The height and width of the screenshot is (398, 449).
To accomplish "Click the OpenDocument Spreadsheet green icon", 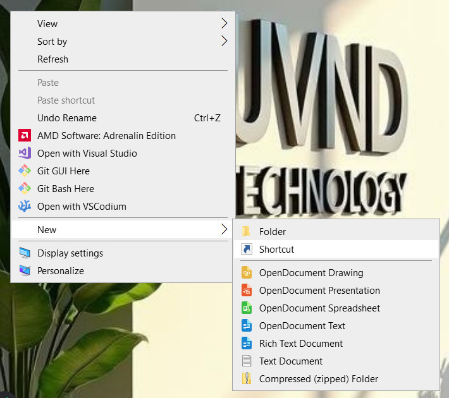I will 247,308.
